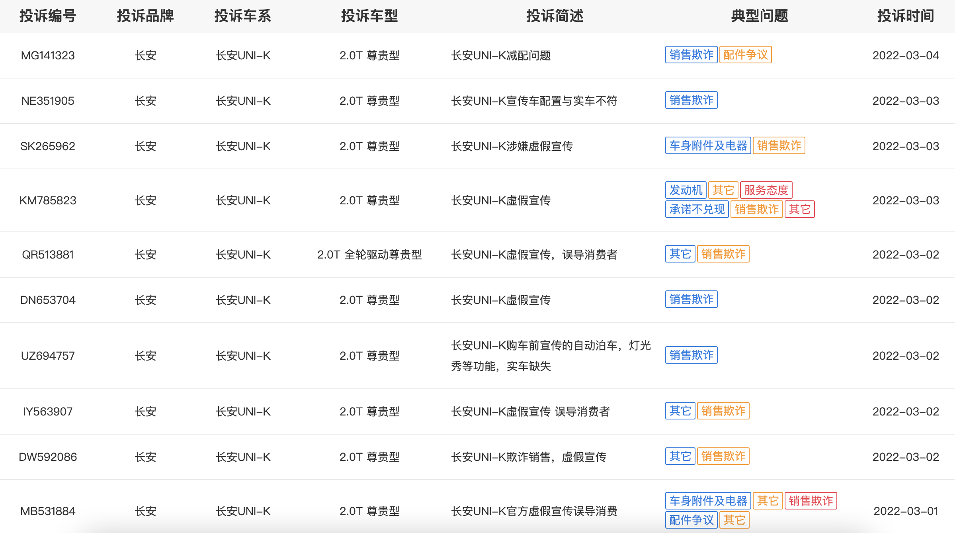The height and width of the screenshot is (533, 965).
Task: Click the 服务态度 tag
Action: (766, 190)
